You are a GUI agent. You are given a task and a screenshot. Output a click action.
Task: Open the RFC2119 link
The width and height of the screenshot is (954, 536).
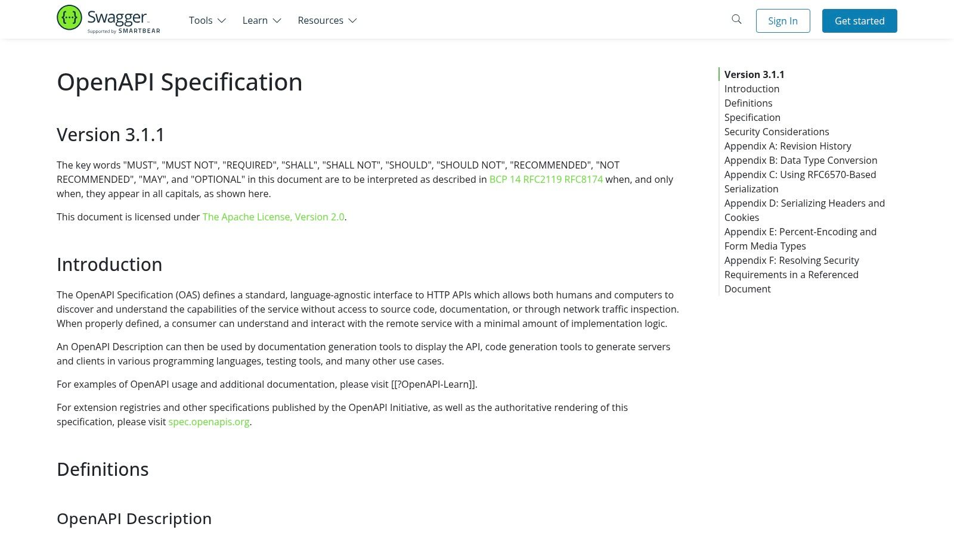[542, 179]
